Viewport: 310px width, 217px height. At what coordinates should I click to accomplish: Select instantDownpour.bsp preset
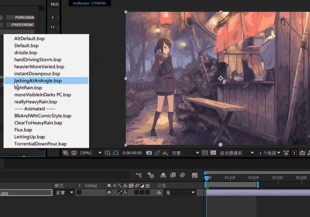pos(46,74)
